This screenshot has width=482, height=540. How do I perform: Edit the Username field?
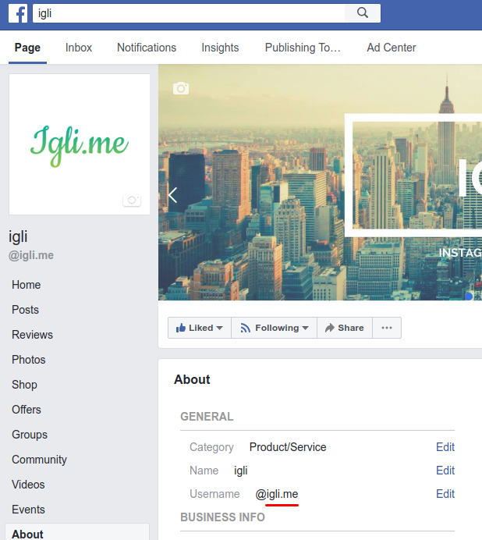445,494
